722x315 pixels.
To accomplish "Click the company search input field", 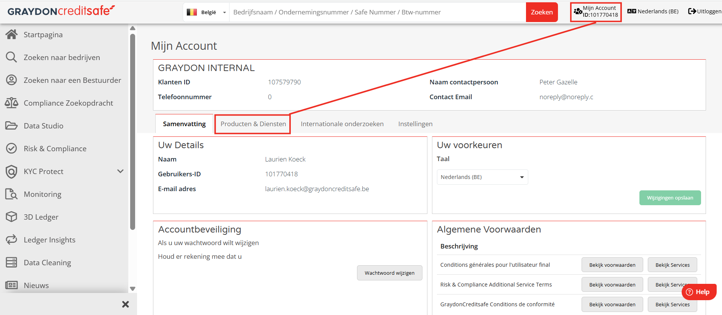I will [378, 12].
